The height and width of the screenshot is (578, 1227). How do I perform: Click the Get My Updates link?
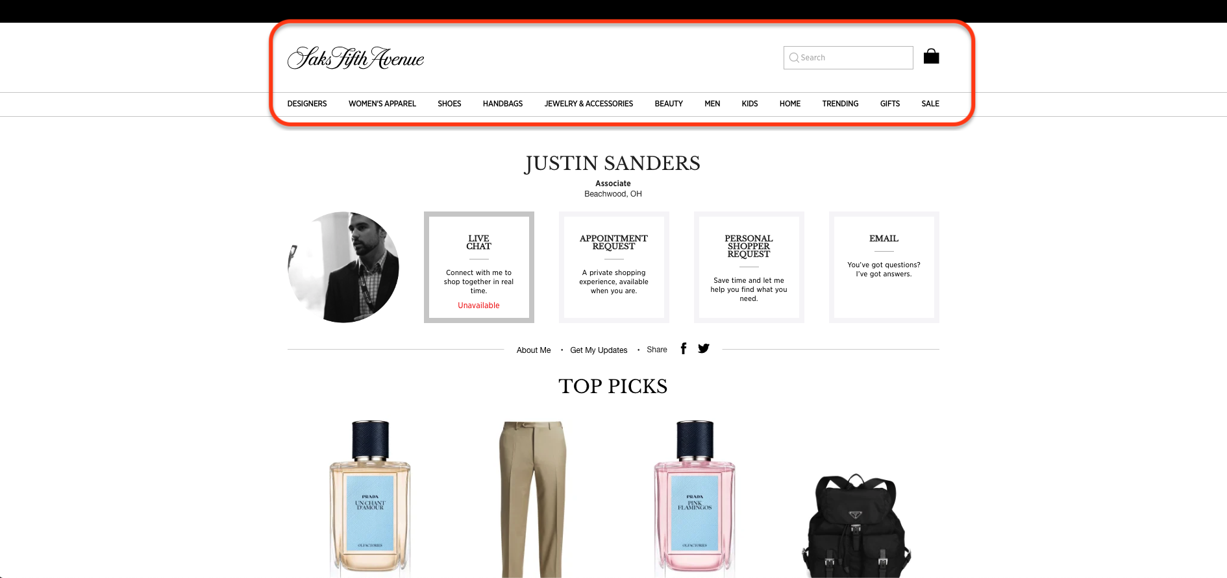click(599, 350)
